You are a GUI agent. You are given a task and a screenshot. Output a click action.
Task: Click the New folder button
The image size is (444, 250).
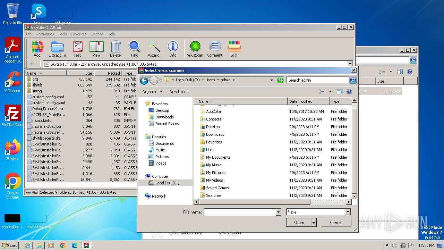point(179,92)
